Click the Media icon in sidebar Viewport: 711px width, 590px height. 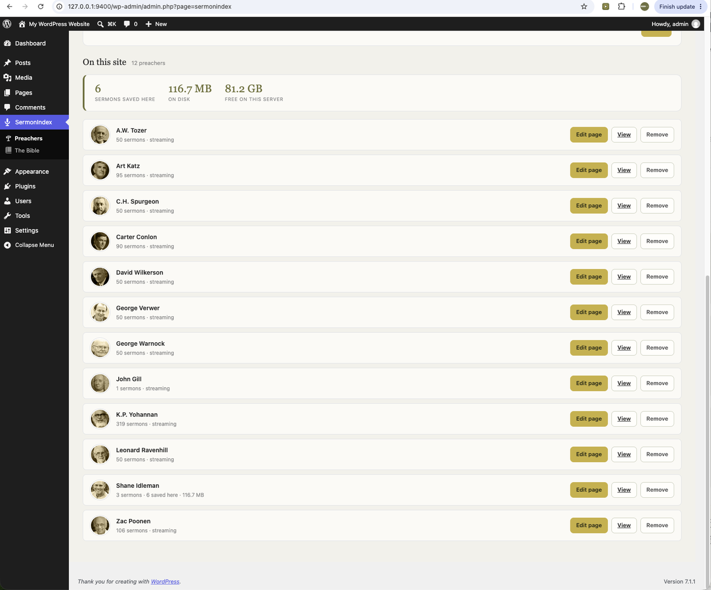[x=7, y=78]
